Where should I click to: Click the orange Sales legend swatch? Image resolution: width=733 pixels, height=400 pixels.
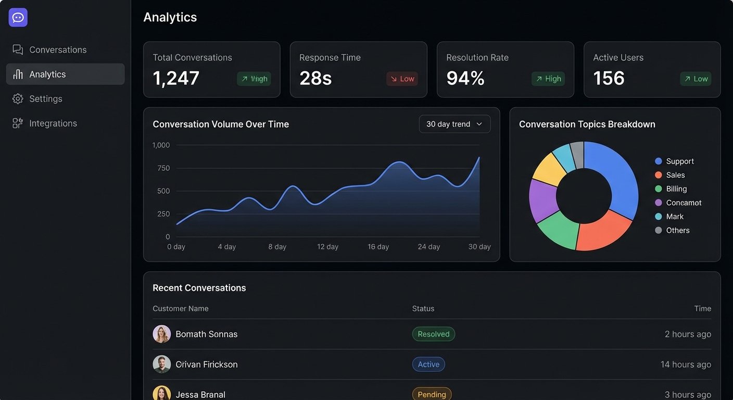[659, 175]
